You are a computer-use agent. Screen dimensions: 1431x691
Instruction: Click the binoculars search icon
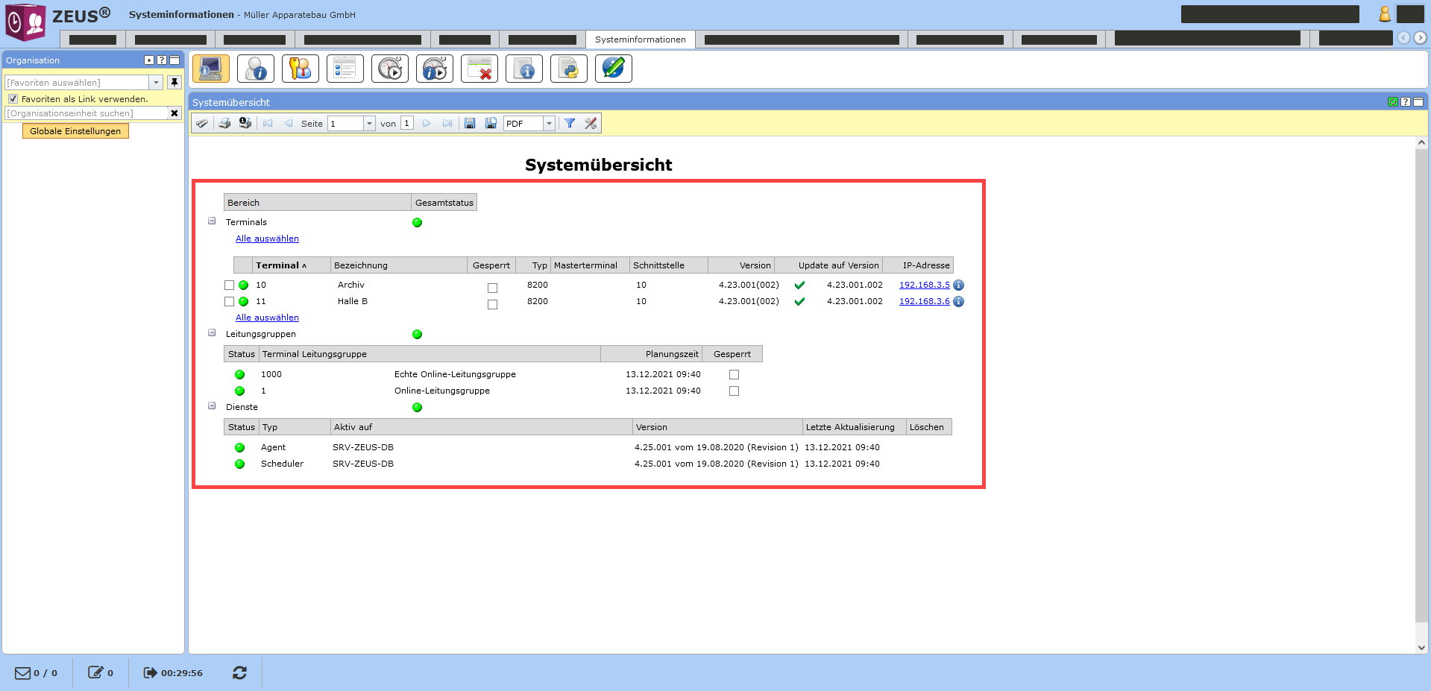coord(202,124)
